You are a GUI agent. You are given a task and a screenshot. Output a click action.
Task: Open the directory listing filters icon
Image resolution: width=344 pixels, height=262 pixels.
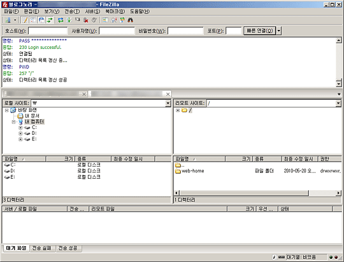click(x=105, y=20)
